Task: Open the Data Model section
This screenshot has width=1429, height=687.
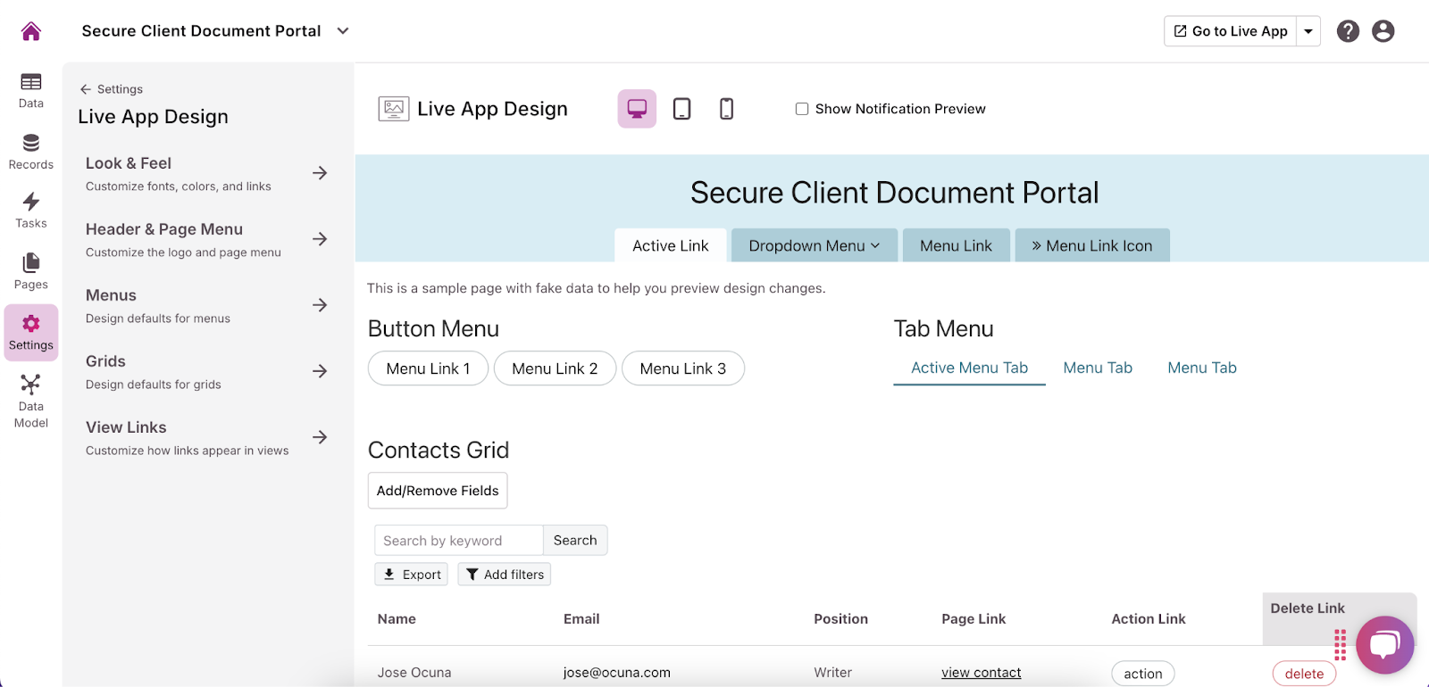Action: (x=31, y=401)
